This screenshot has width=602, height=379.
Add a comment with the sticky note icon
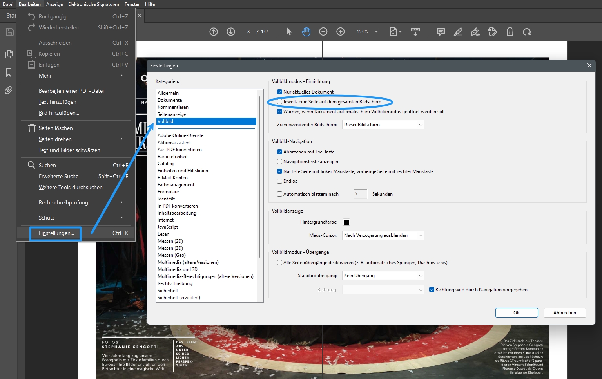pyautogui.click(x=441, y=32)
